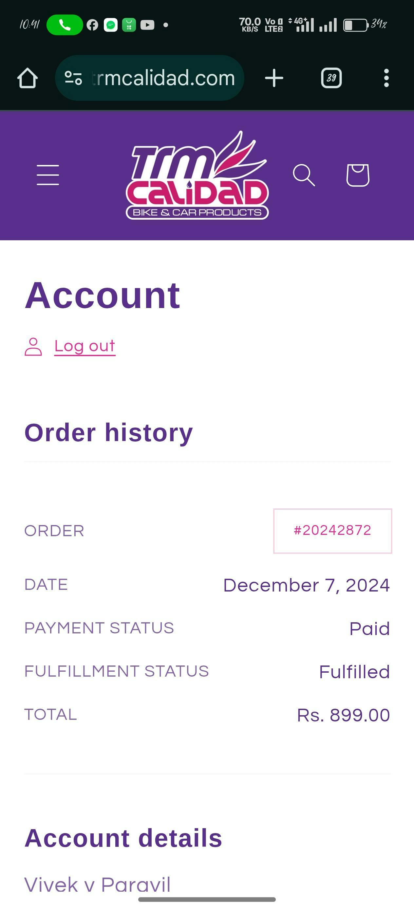The height and width of the screenshot is (910, 414).
Task: Open the tab switcher showing 39 tabs
Action: click(331, 78)
